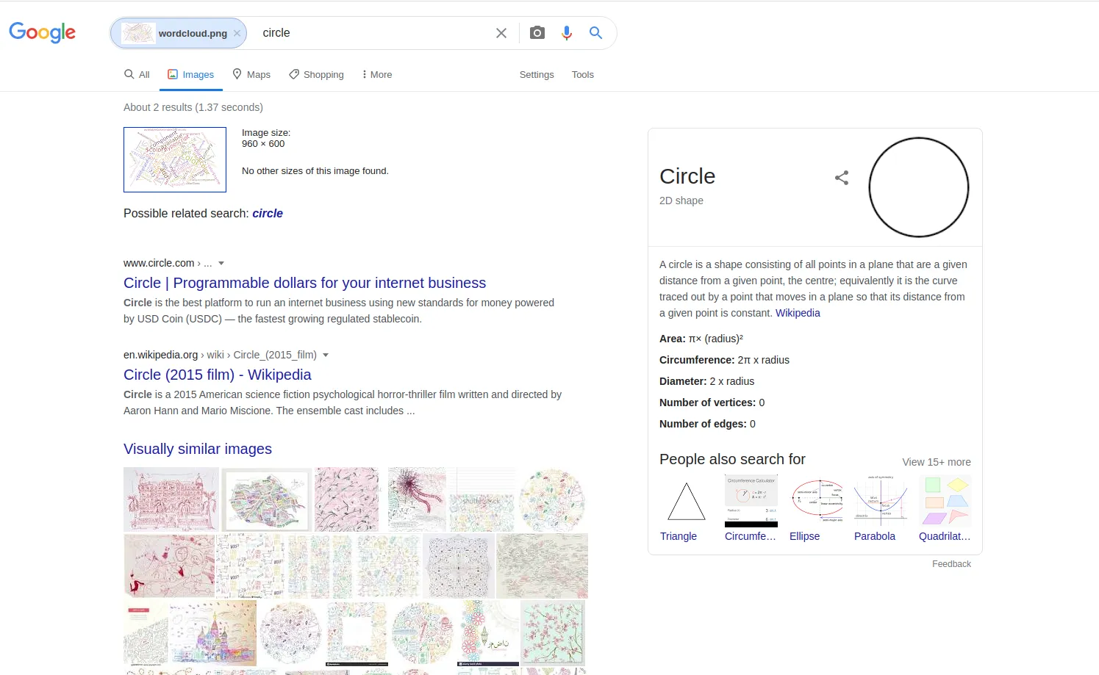The width and height of the screenshot is (1099, 675).
Task: Switch to the All results tab
Action: (137, 74)
